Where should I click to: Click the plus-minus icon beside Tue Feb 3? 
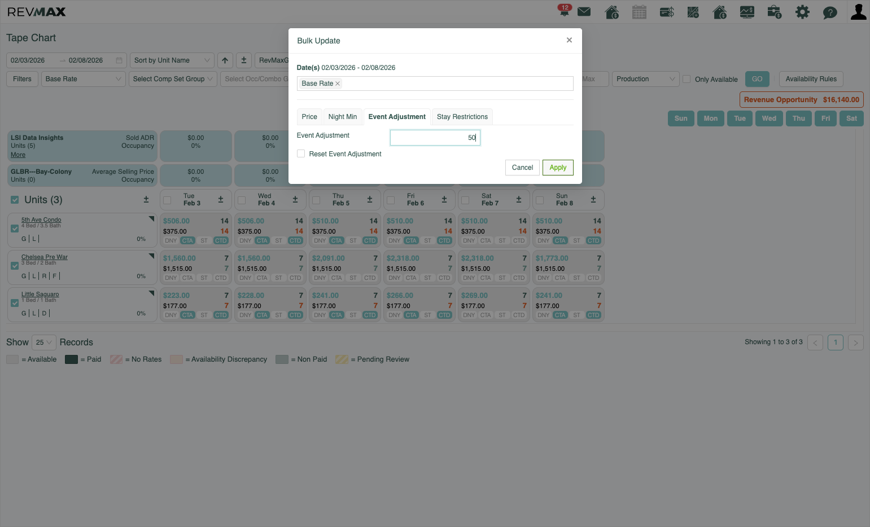tap(221, 200)
